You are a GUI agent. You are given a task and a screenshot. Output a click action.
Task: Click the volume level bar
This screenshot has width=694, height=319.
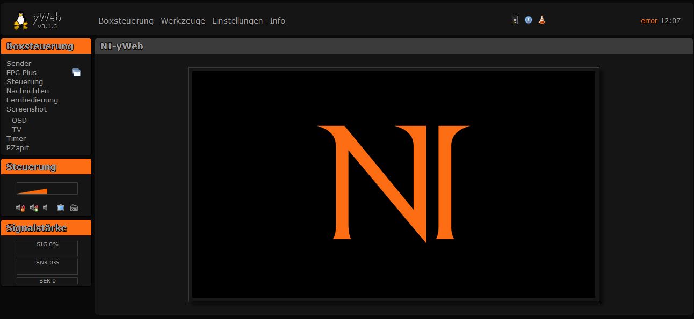pos(47,188)
